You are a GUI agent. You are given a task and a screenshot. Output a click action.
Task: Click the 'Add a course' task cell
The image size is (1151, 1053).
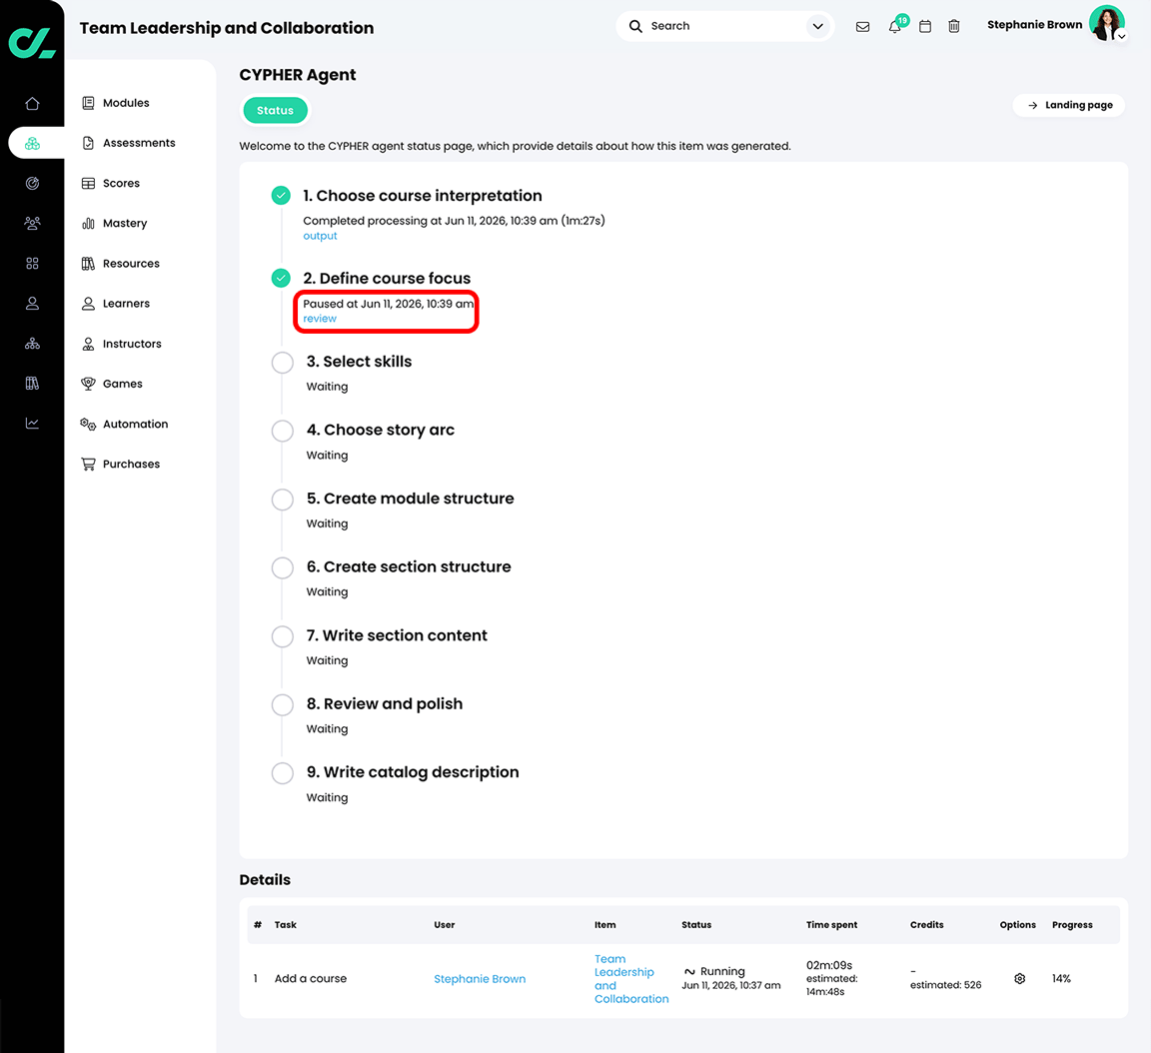pos(311,979)
